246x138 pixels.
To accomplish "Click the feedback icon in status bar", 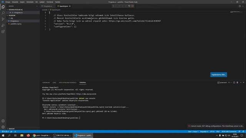I will (x=239, y=131).
